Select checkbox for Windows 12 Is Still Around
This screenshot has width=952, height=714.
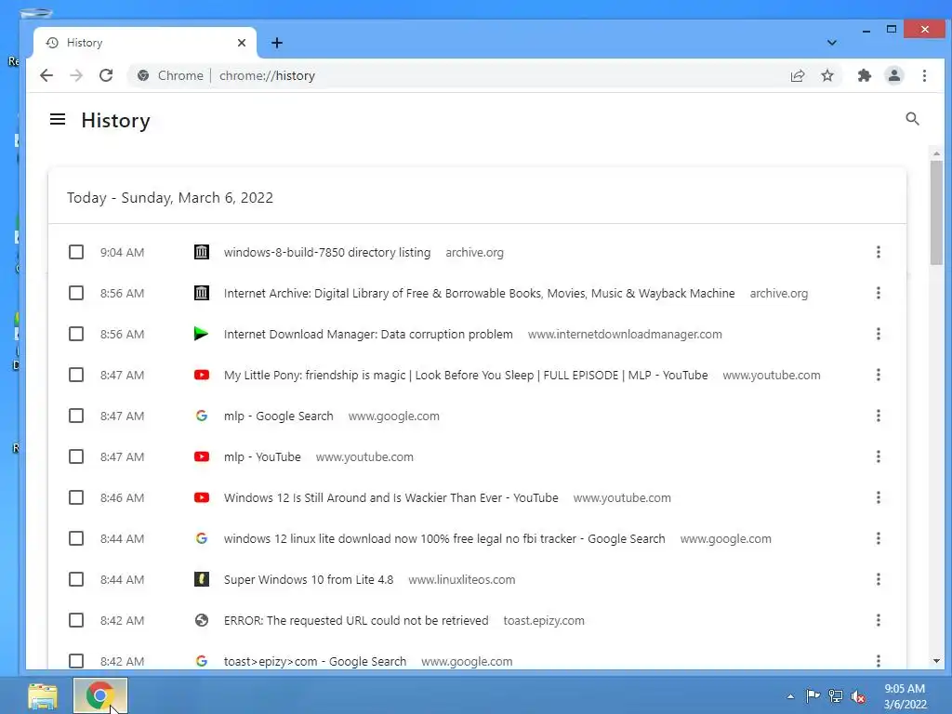coord(76,497)
